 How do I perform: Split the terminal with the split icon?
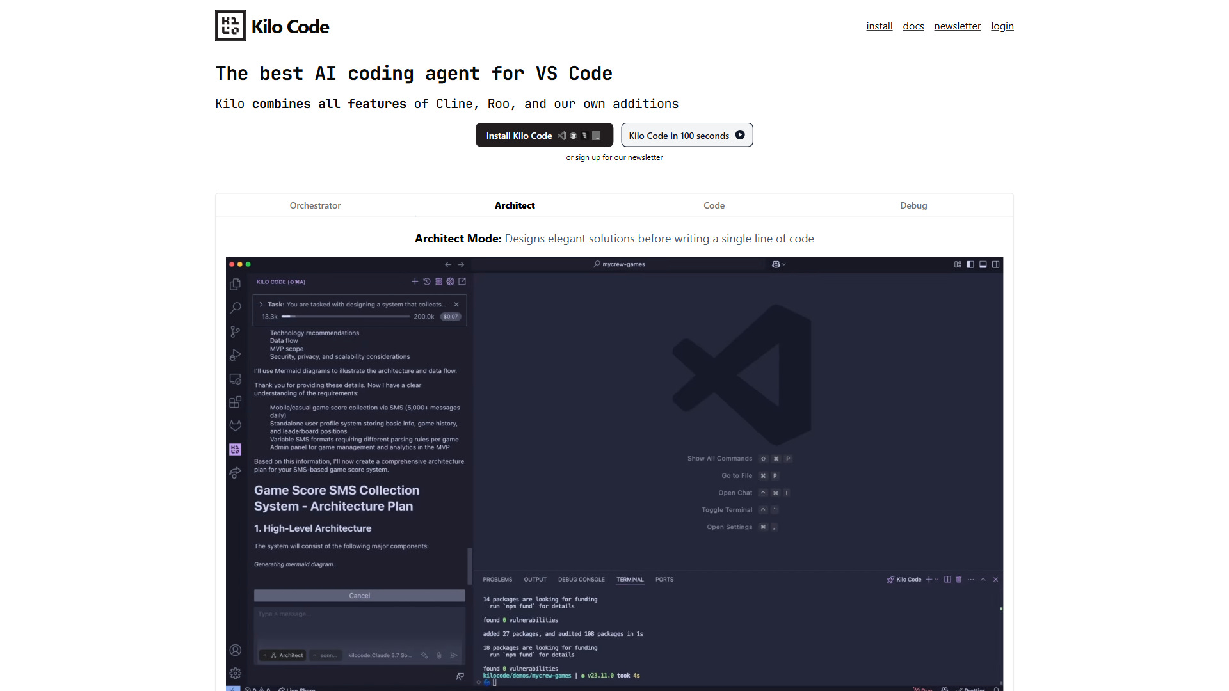tap(947, 580)
